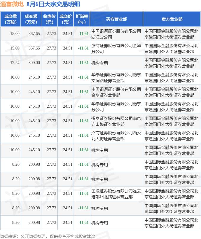Viewport: 201px width, 239px height.
Task: Select the 成交额(万元) column header
Action: [31, 19]
